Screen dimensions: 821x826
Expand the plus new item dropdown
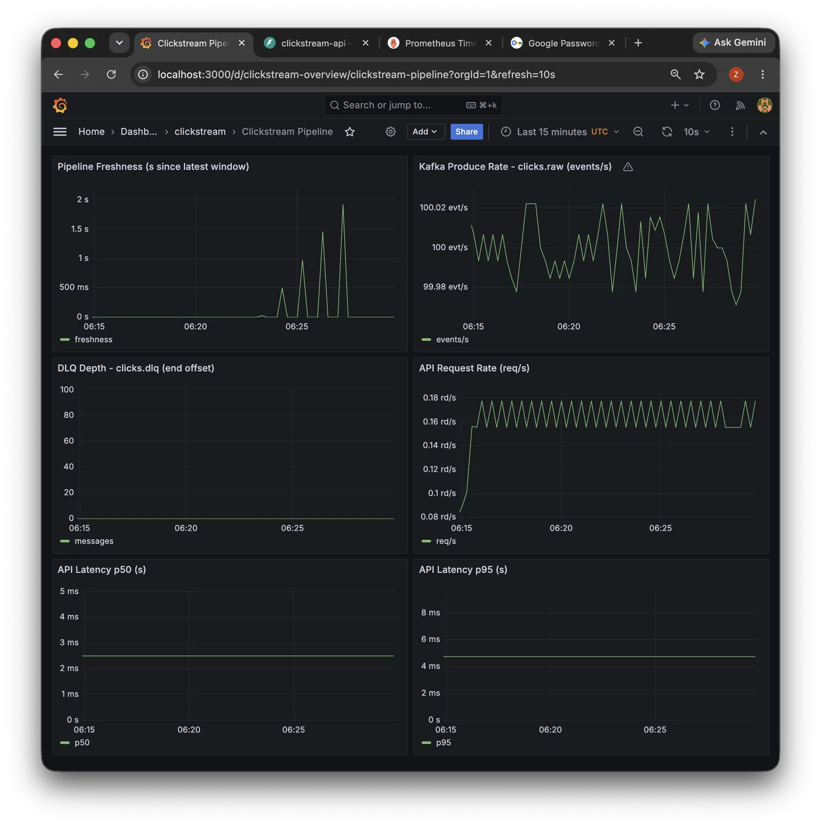(680, 105)
